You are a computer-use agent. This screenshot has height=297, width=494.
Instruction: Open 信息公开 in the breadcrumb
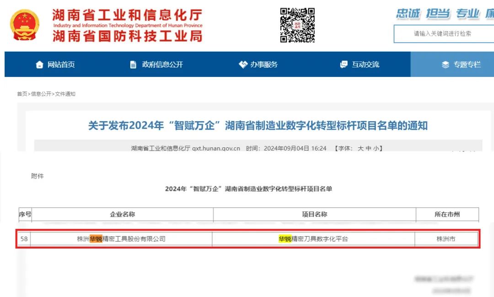coord(41,94)
